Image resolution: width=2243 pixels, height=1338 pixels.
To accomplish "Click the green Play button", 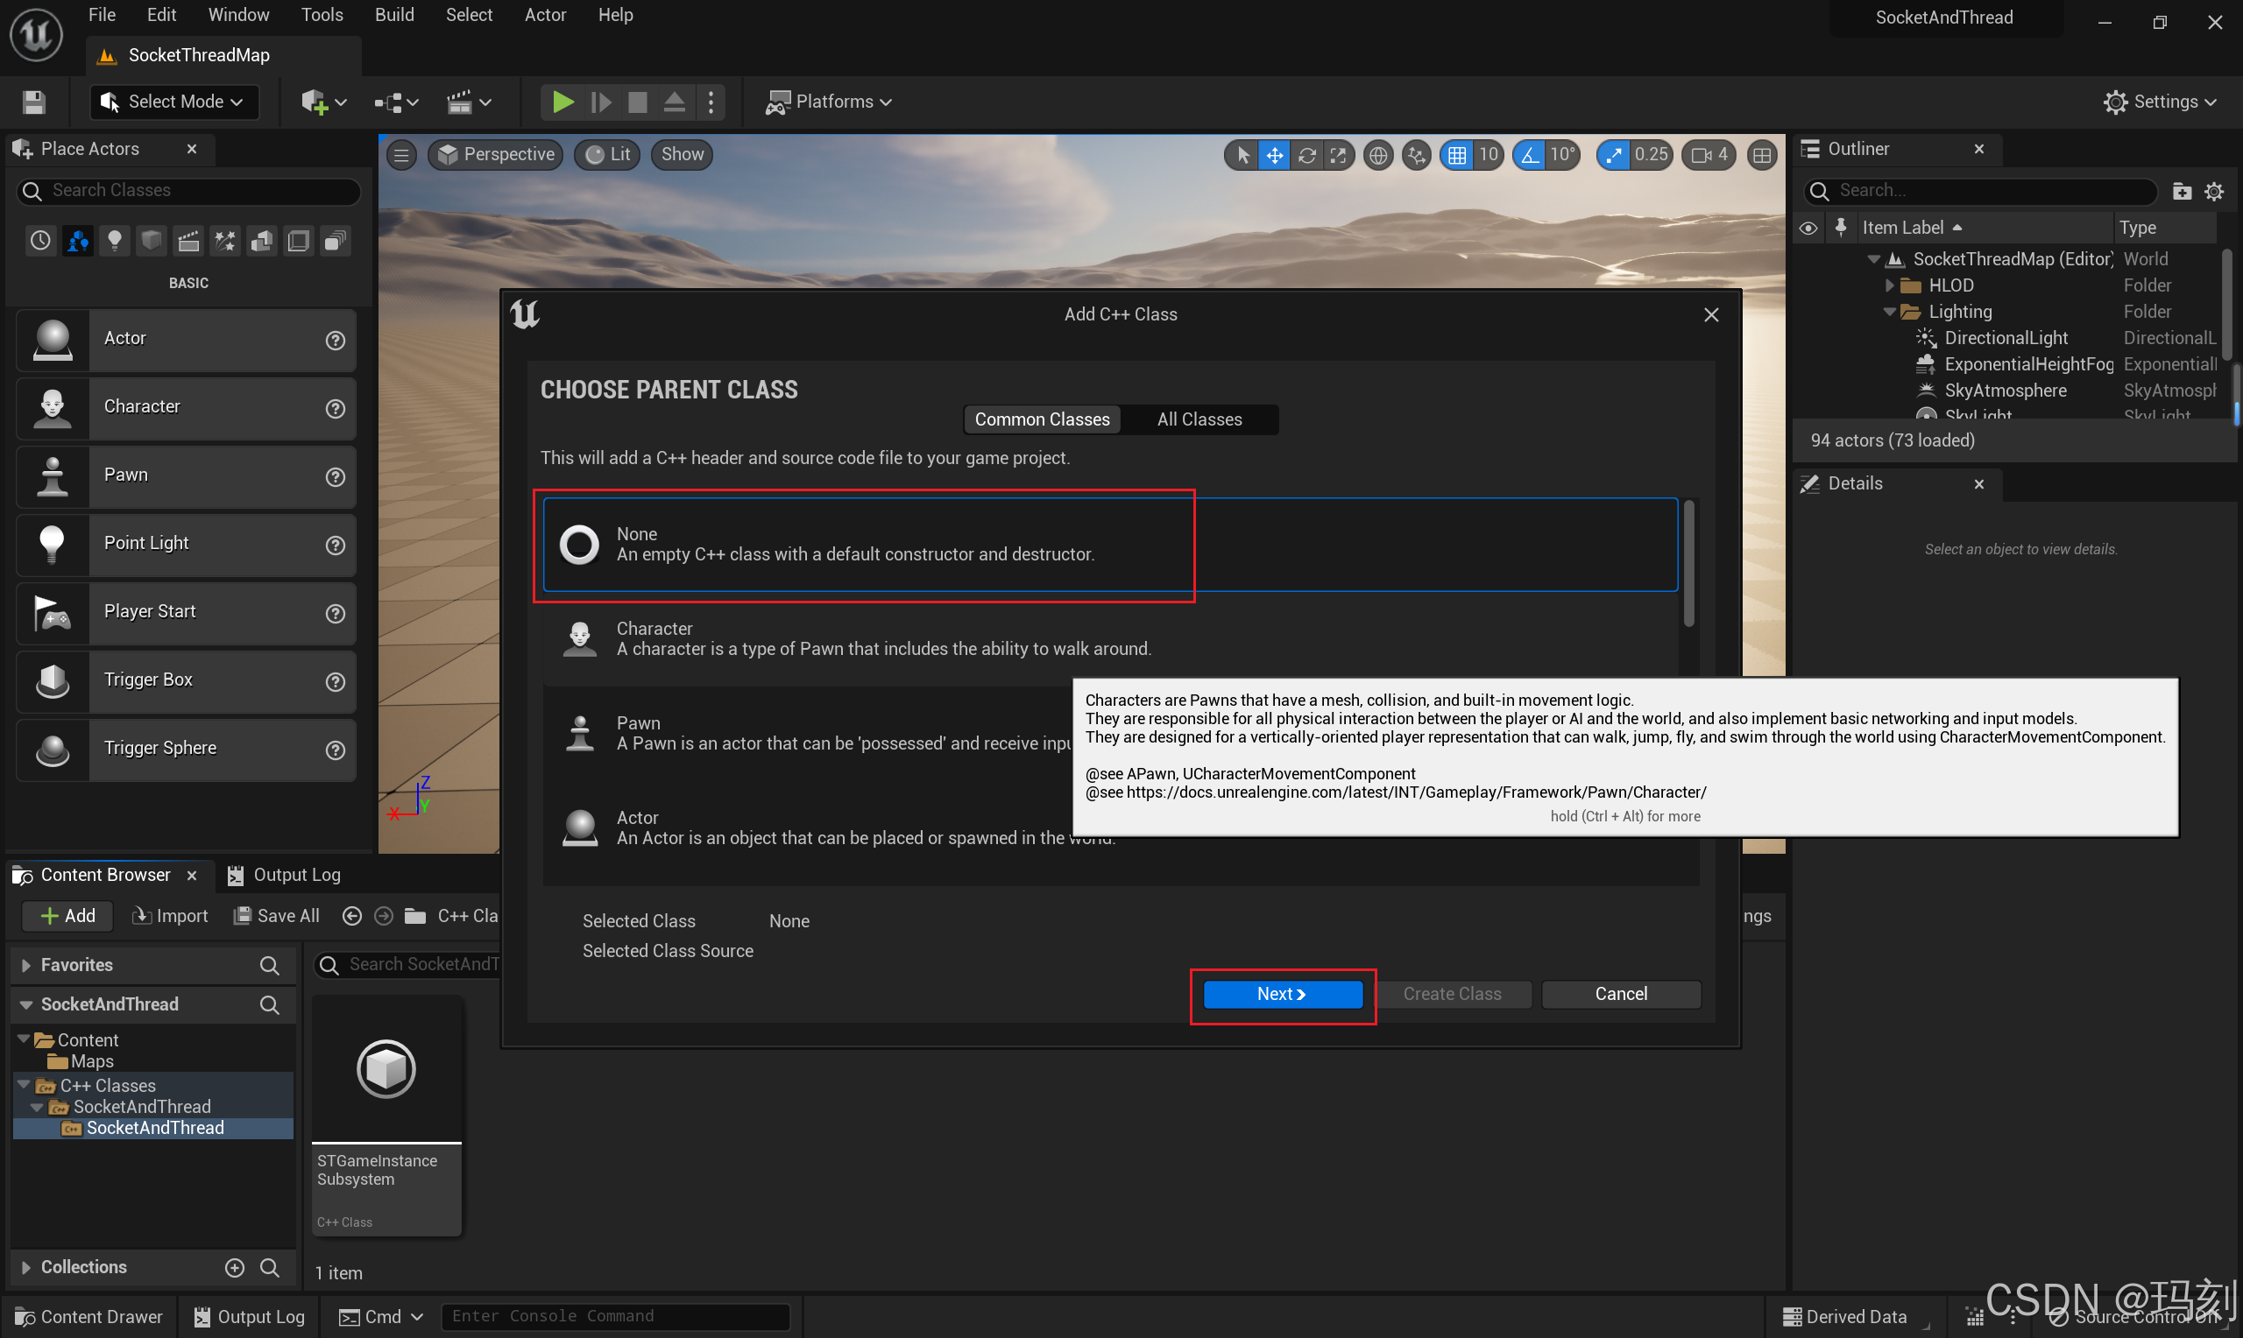I will pyautogui.click(x=562, y=102).
